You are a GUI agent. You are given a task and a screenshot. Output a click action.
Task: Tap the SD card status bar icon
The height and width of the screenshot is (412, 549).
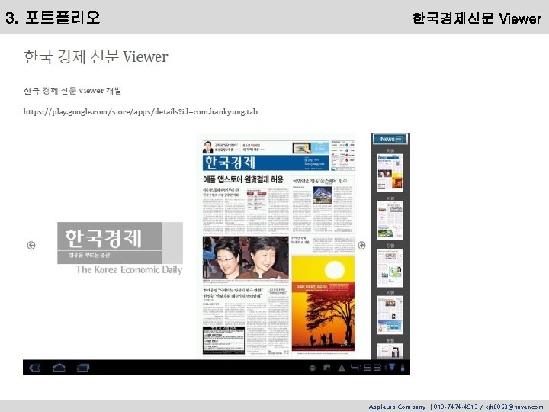click(326, 368)
